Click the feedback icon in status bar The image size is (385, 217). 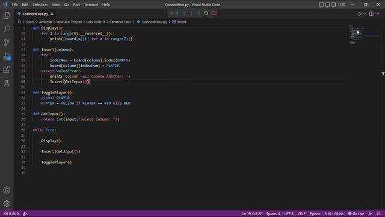click(x=371, y=213)
